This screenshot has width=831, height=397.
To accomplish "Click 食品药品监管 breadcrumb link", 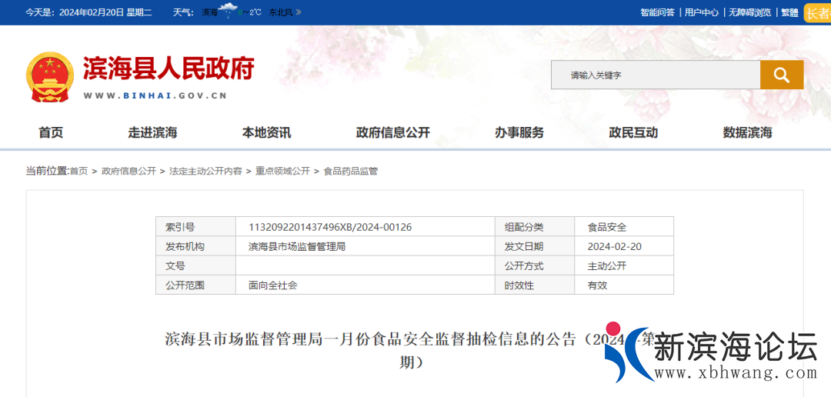I will 351,171.
